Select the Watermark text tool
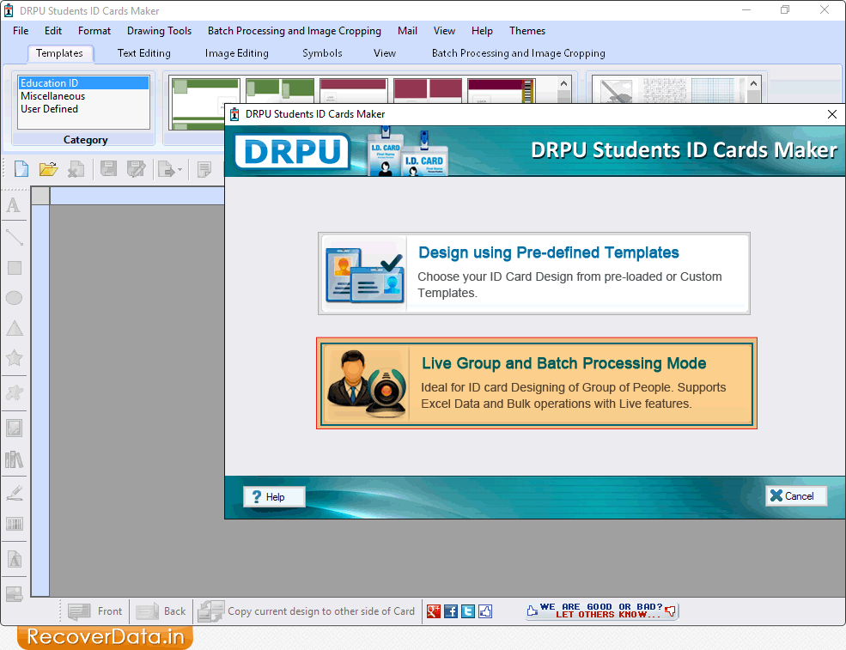The height and width of the screenshot is (650, 846). tap(14, 559)
